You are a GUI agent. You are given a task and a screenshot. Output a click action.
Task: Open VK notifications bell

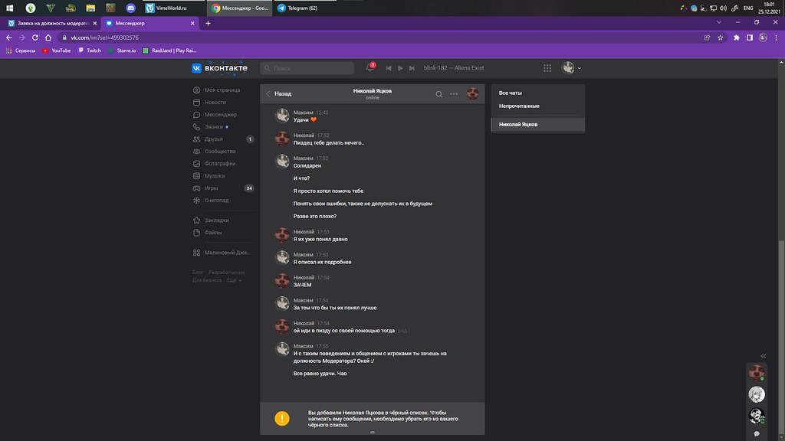point(370,68)
